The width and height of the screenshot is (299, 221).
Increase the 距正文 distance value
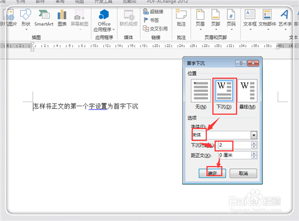pyautogui.click(x=254, y=154)
